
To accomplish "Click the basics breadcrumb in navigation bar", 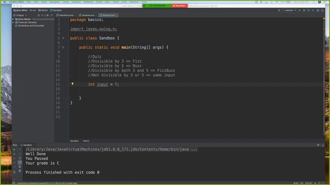I will 43,10.
